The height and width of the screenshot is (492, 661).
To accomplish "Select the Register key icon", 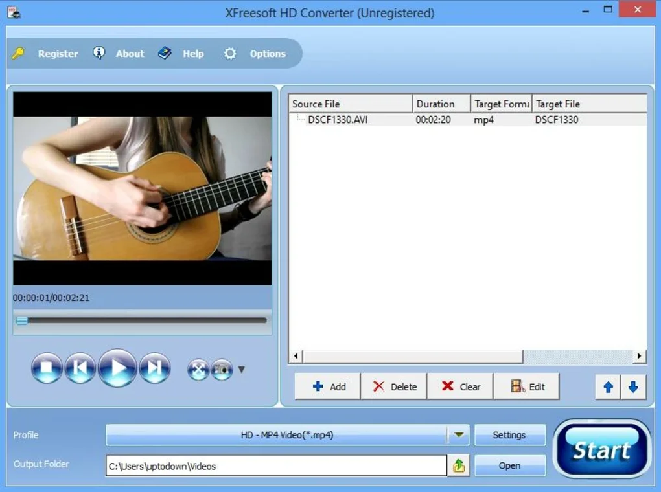I will pos(18,54).
